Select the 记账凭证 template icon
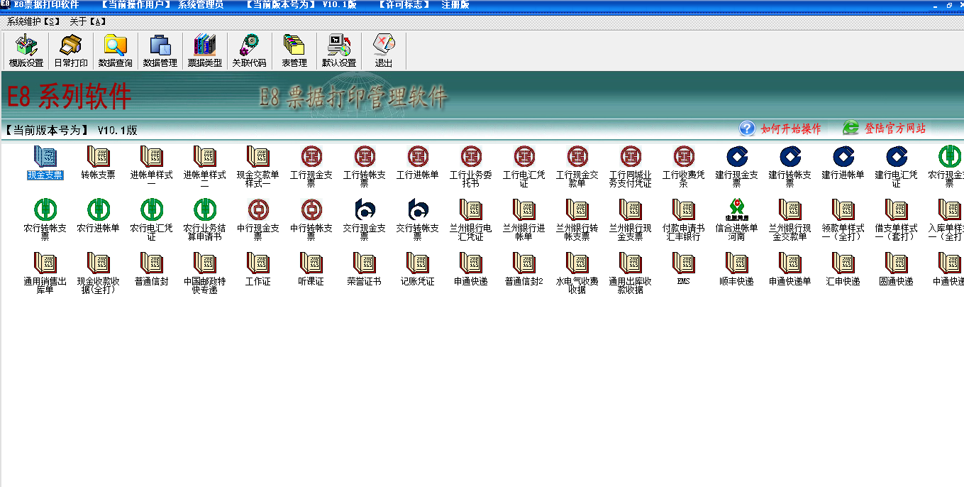Image resolution: width=964 pixels, height=487 pixels. (417, 270)
